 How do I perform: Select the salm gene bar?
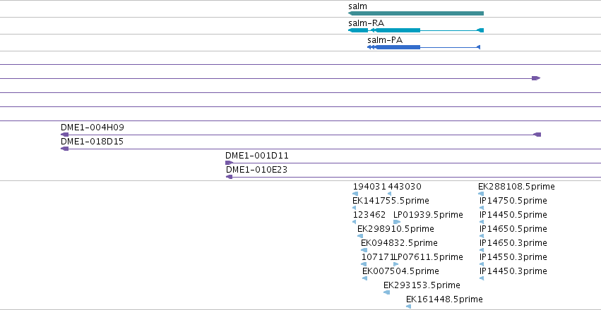coord(416,13)
